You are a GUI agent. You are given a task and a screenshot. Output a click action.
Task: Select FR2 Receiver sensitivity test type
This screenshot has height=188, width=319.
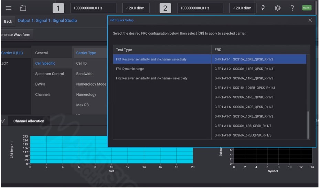(162, 78)
